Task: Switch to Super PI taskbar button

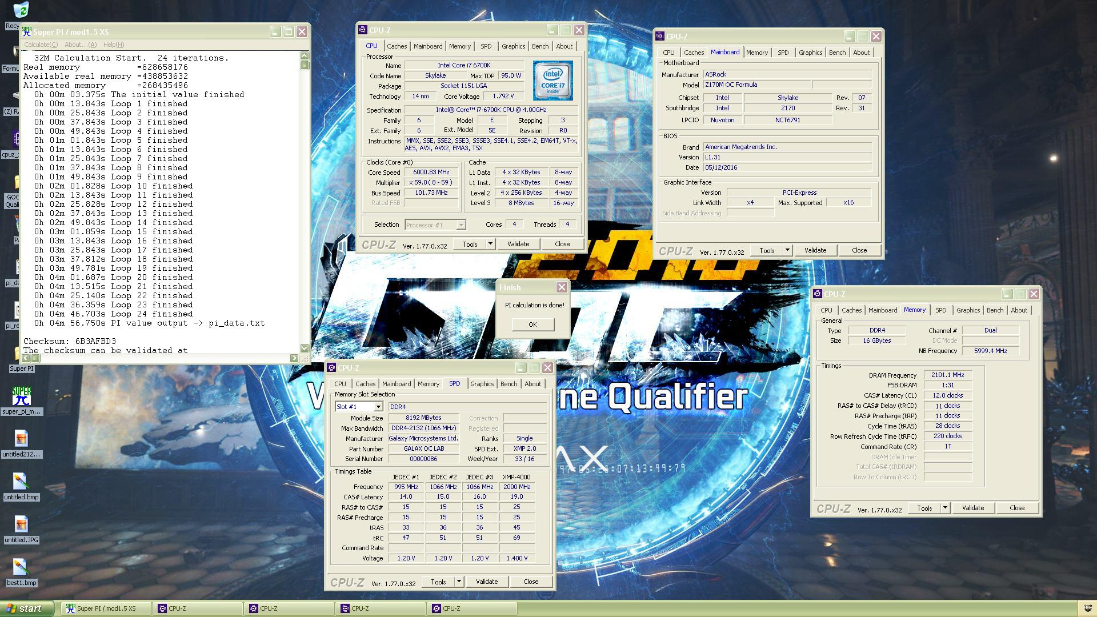Action: (x=106, y=609)
